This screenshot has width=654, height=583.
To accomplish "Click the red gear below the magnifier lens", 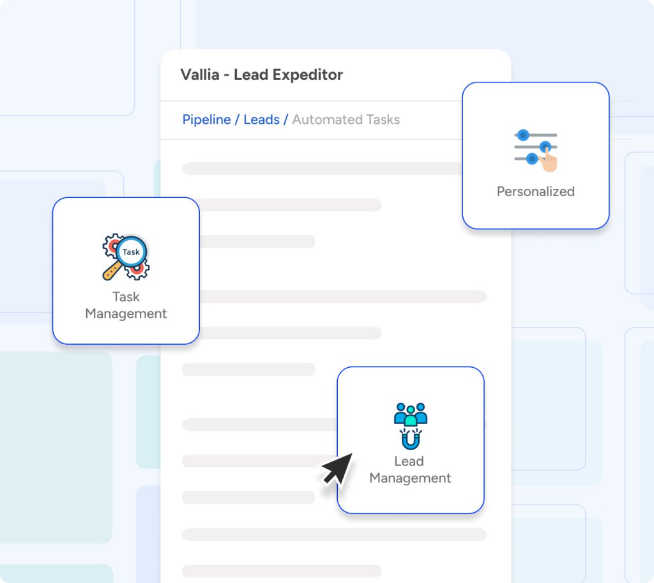I will [x=136, y=271].
